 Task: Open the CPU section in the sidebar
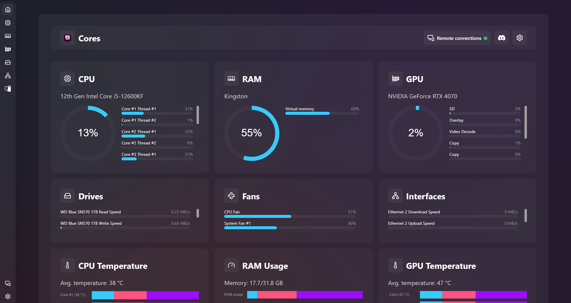click(x=8, y=23)
